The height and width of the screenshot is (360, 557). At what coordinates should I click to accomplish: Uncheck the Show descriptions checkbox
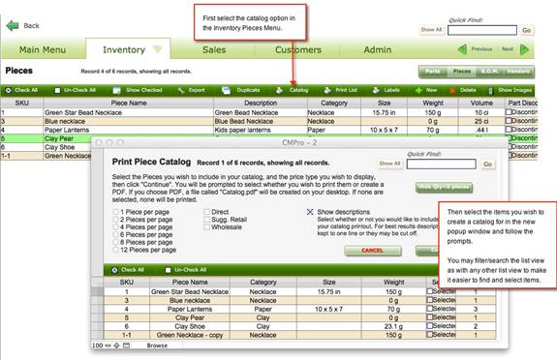310,212
